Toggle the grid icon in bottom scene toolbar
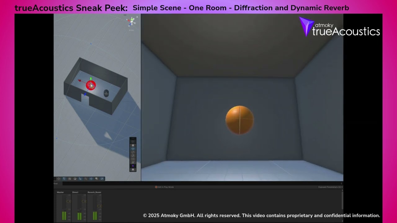The height and width of the screenshot is (223, 397). (69, 179)
